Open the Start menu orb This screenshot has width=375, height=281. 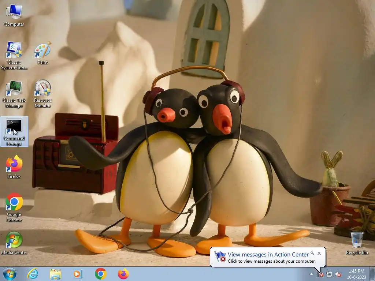(x=10, y=274)
